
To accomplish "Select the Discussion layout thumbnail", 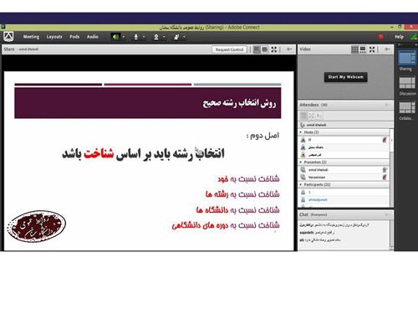I will (x=407, y=83).
